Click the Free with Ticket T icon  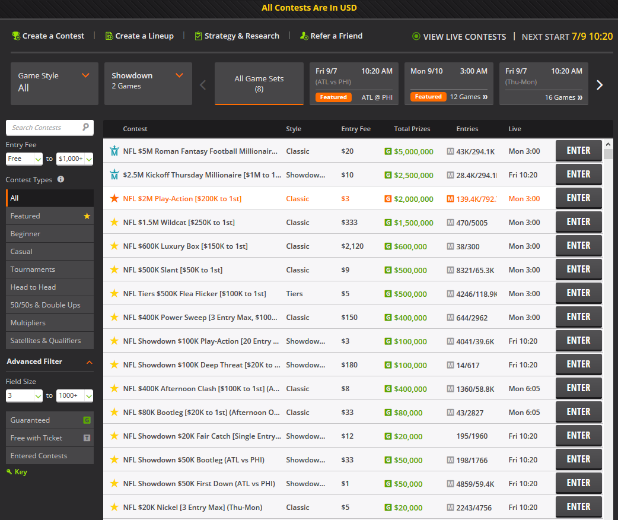pos(87,438)
